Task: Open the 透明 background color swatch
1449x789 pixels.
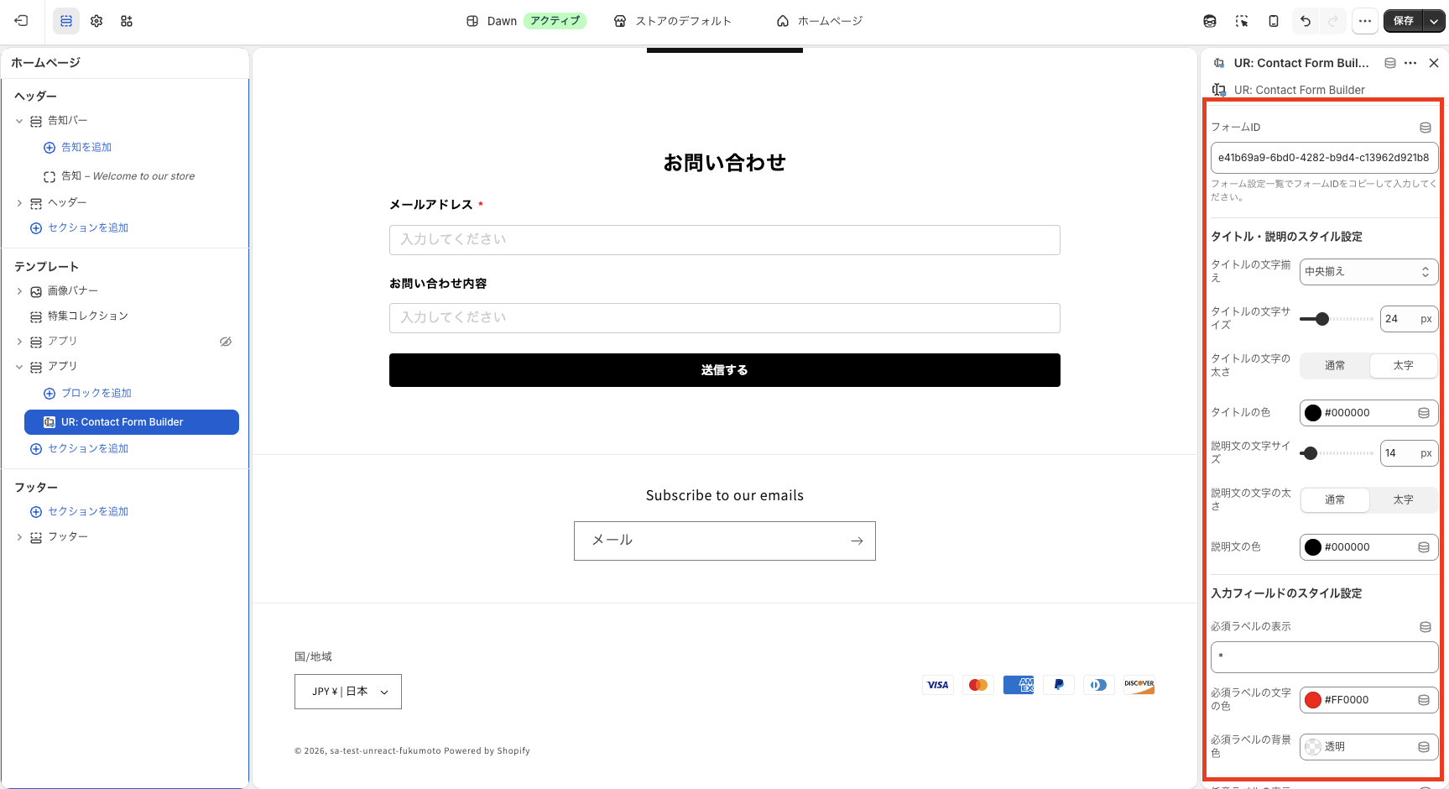Action: [x=1313, y=747]
